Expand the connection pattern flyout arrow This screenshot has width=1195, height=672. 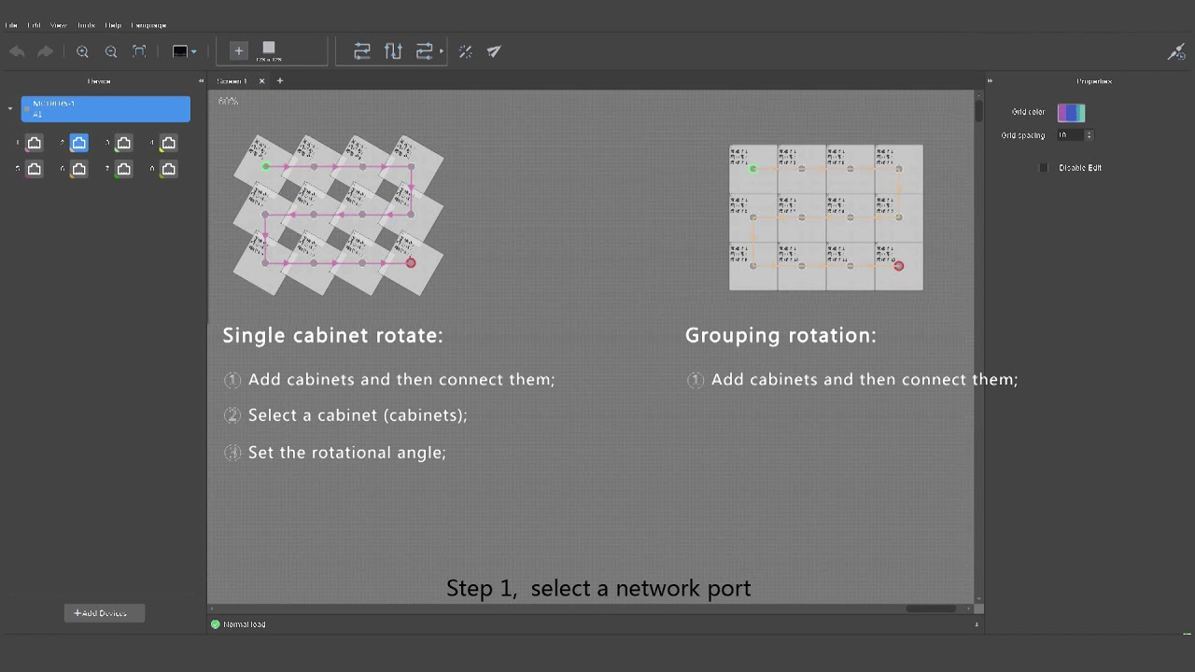(442, 51)
